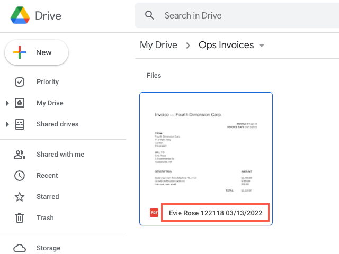The width and height of the screenshot is (339, 254).
Task: Click the red PDF file icon
Action: pyautogui.click(x=154, y=213)
